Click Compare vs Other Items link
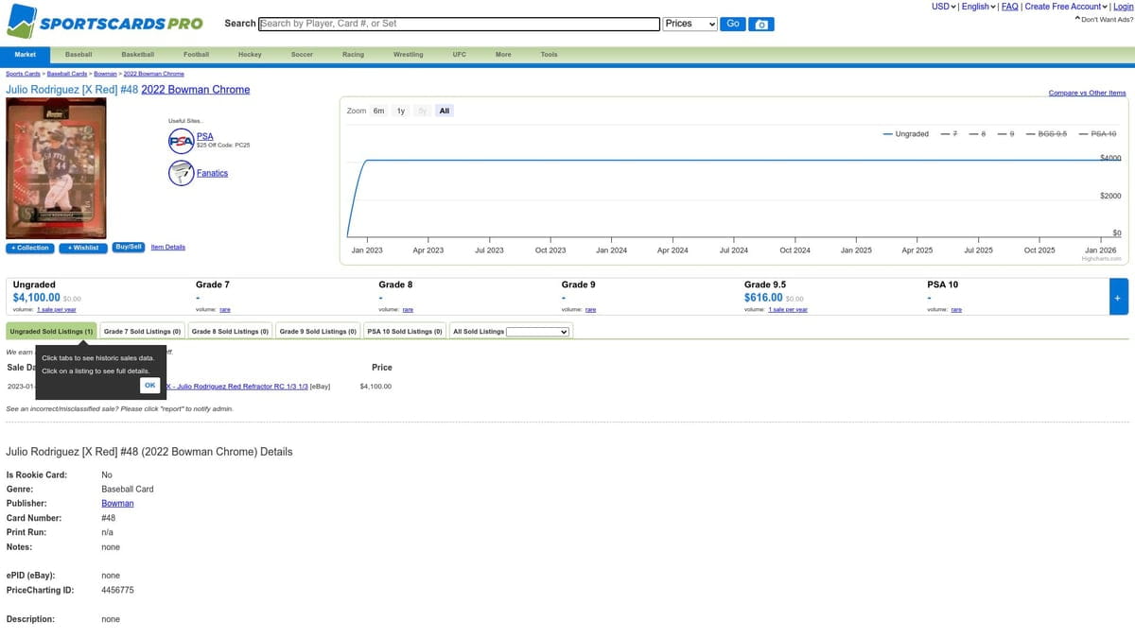Viewport: 1135px width, 638px height. pyautogui.click(x=1088, y=93)
